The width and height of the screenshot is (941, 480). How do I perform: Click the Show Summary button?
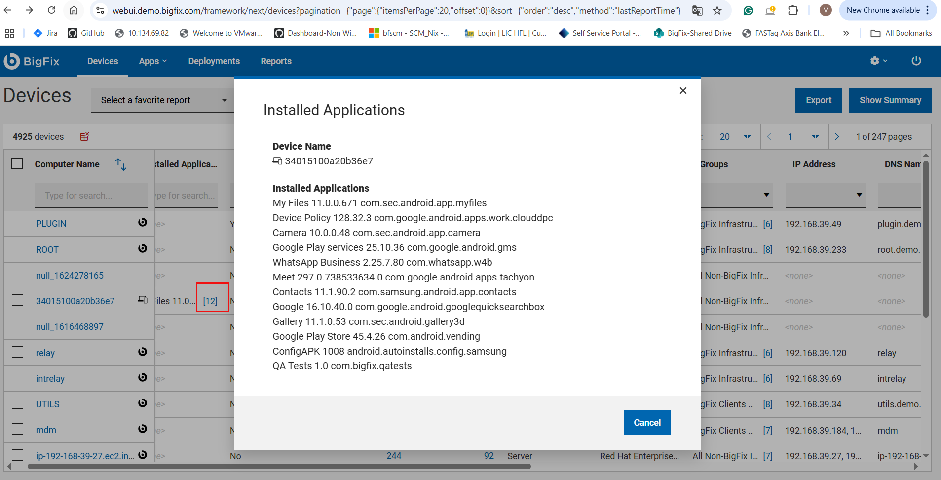pyautogui.click(x=890, y=100)
